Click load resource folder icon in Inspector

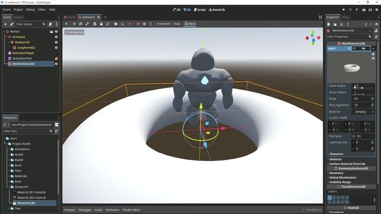pyautogui.click(x=335, y=24)
